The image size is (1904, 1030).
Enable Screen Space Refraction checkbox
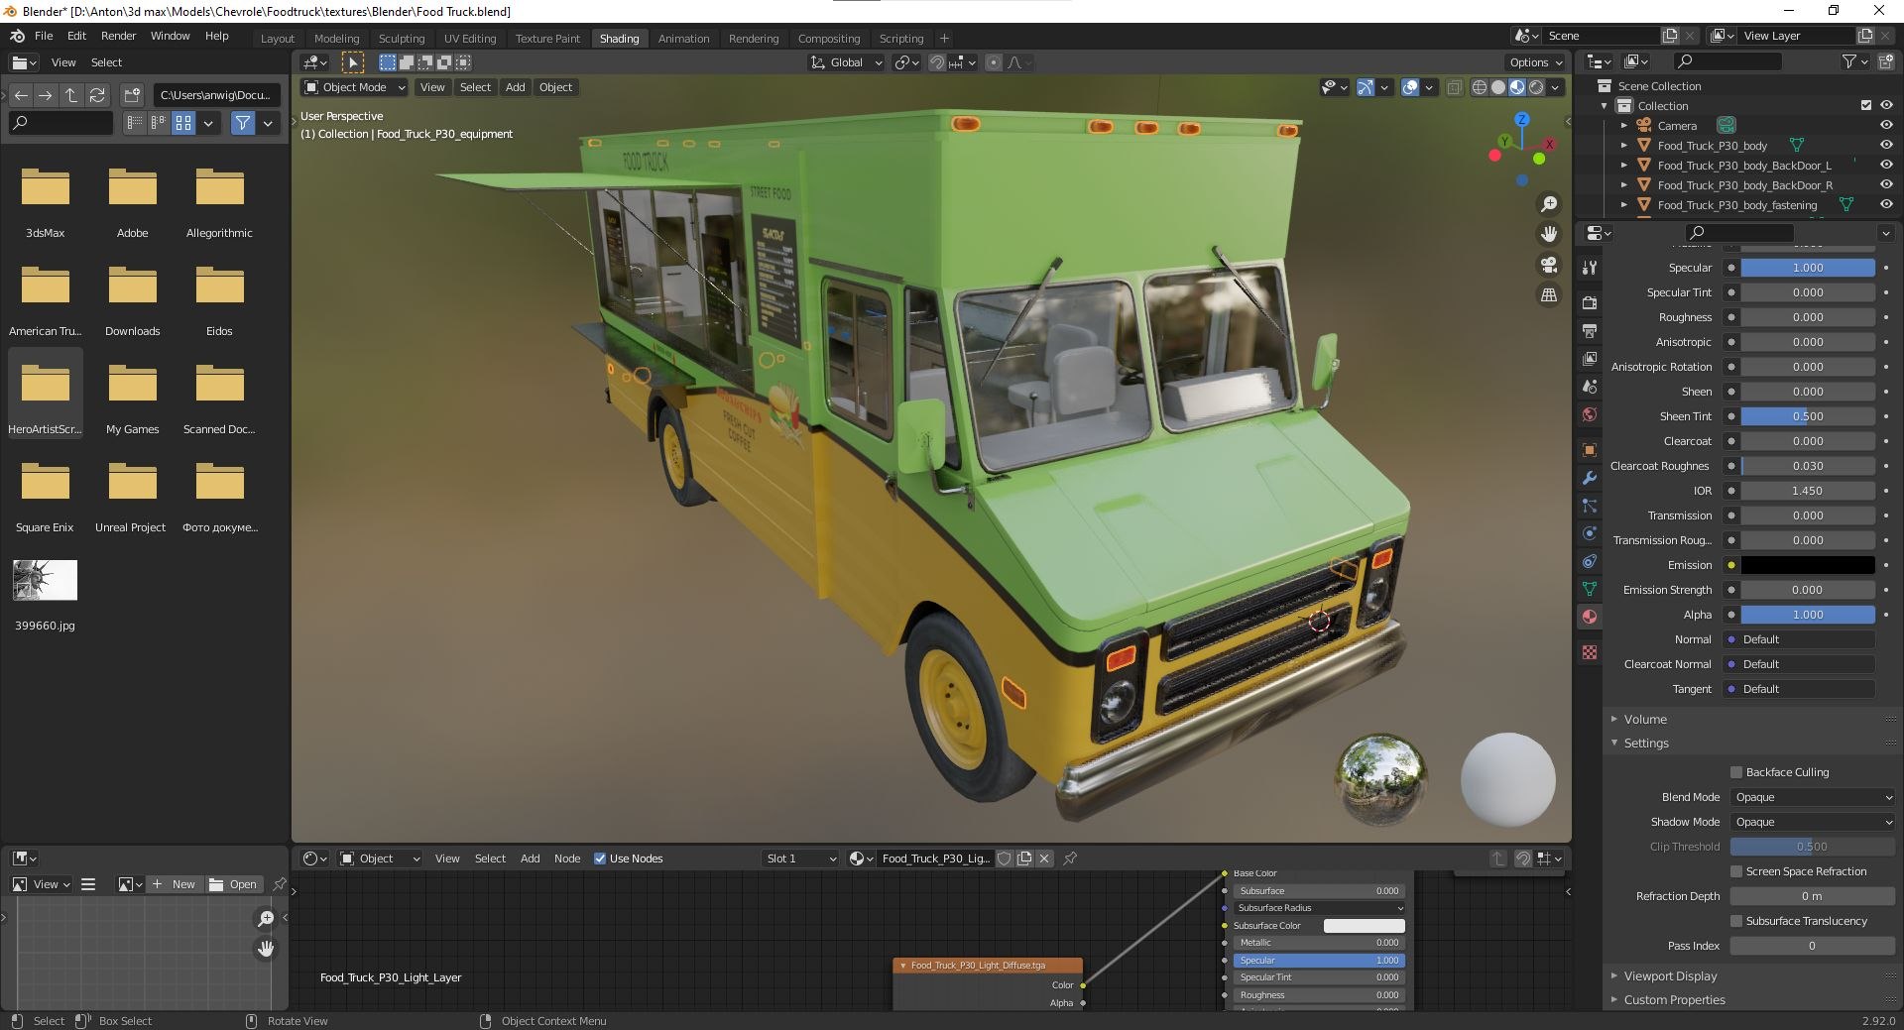point(1736,871)
